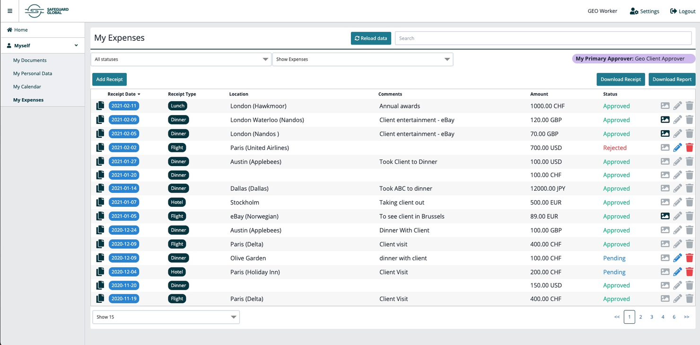700x345 pixels.
Task: Click the Add Receipt button
Action: pos(109,80)
